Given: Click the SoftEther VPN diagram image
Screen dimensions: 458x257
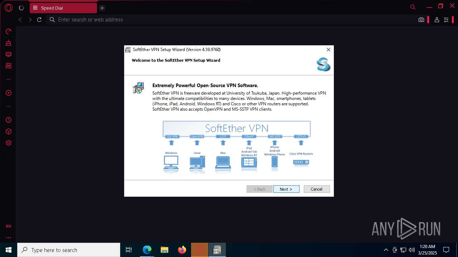Looking at the screenshot, I should [x=237, y=147].
